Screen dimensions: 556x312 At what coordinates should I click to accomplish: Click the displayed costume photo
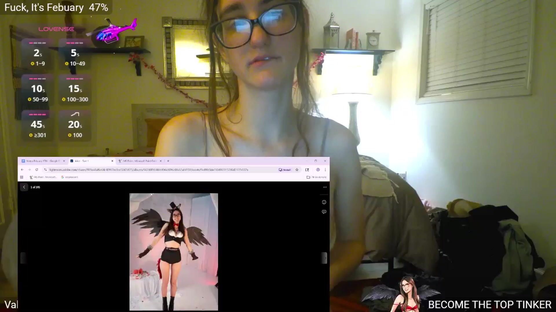[174, 252]
